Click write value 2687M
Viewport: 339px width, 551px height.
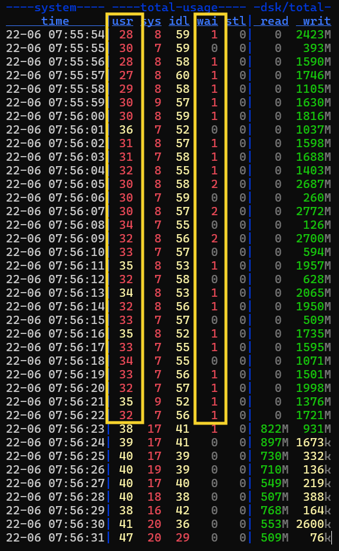click(x=314, y=184)
